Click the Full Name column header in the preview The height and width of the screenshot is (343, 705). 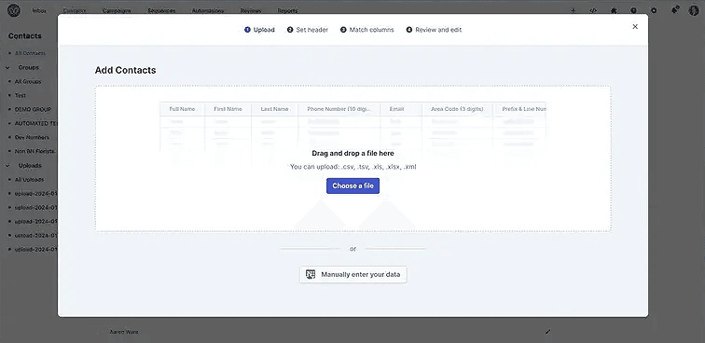click(182, 109)
